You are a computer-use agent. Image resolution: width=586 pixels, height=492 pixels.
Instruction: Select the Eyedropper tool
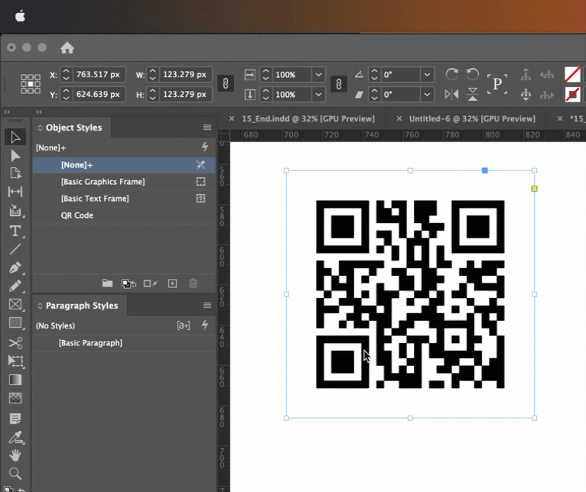pos(15,437)
